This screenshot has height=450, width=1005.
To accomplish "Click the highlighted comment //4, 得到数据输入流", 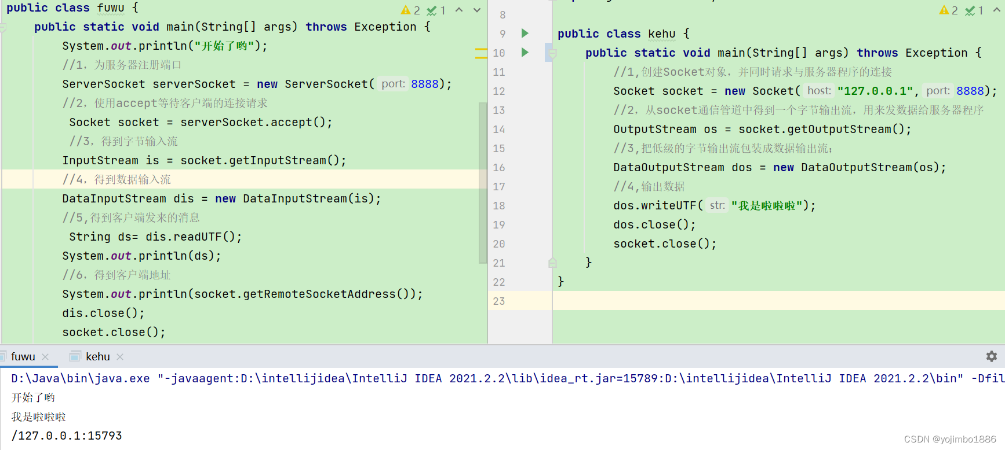I will 116,179.
